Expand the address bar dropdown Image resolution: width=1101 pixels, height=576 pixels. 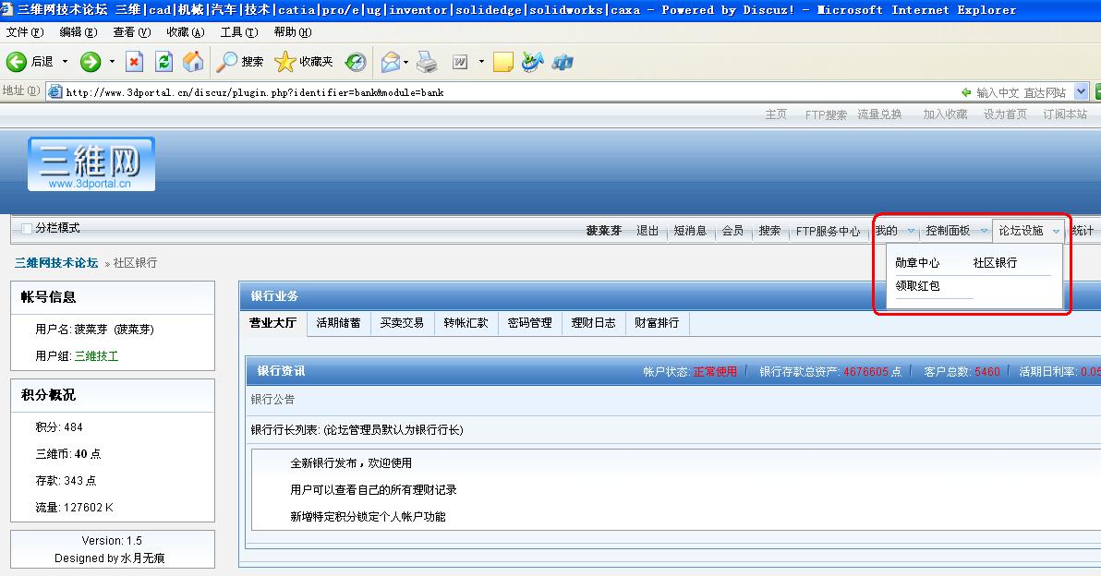pyautogui.click(x=1082, y=91)
